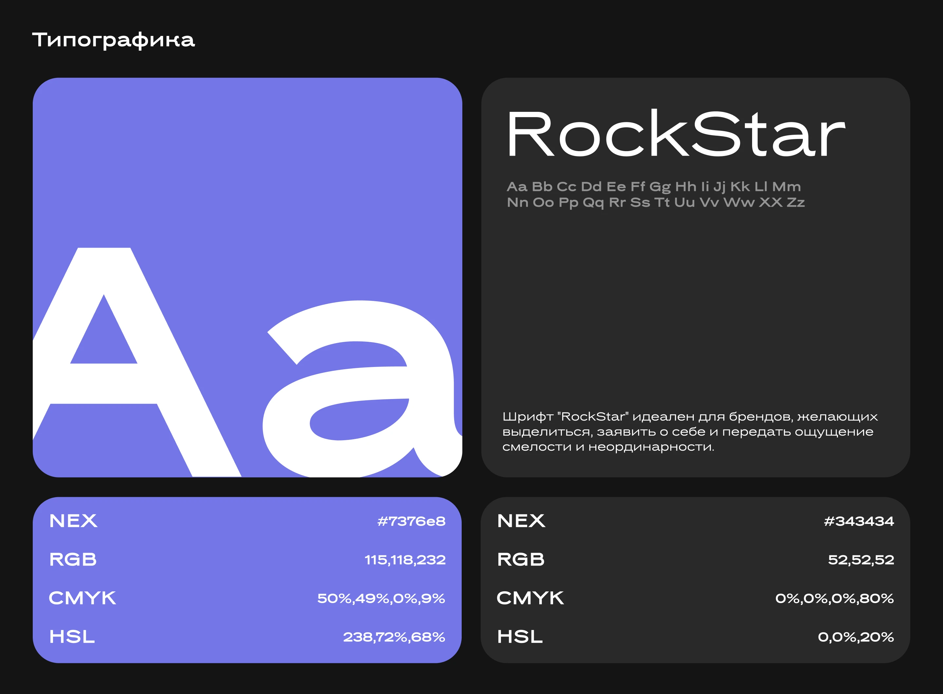Click the HSL label in dark card

pos(520,637)
